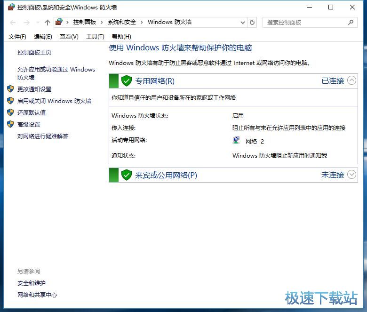Image resolution: width=367 pixels, height=312 pixels.
Task: Collapse the 专用网络 section with the chevron
Action: (351, 80)
